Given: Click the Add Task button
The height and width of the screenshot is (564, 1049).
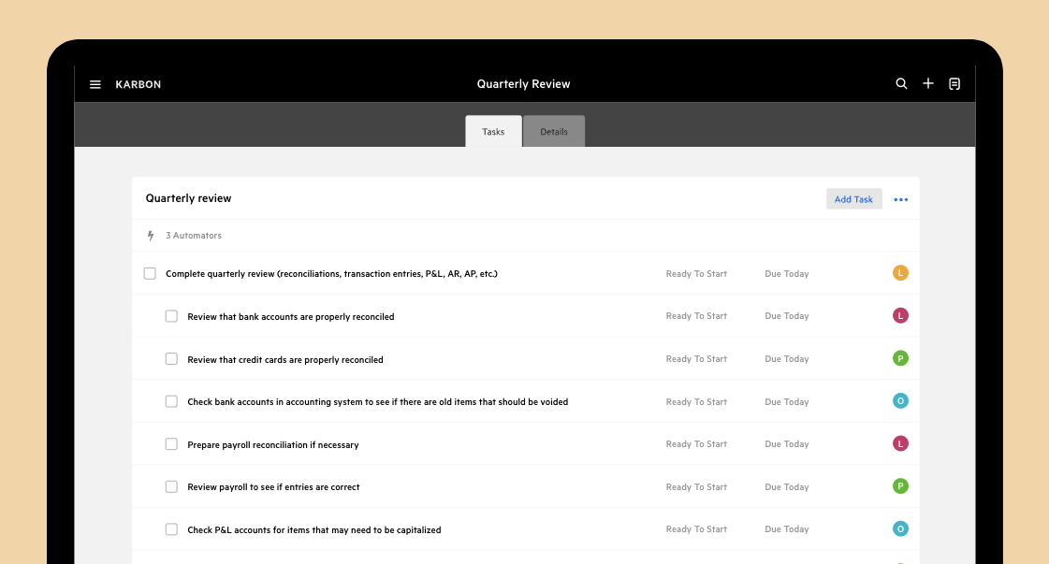Looking at the screenshot, I should 853,199.
